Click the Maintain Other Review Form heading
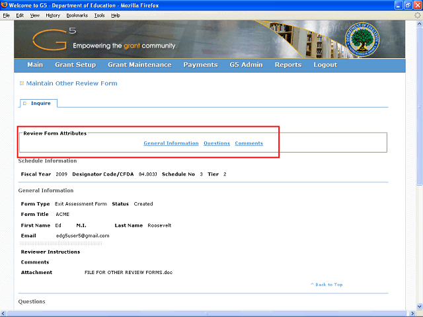 pyautogui.click(x=72, y=83)
